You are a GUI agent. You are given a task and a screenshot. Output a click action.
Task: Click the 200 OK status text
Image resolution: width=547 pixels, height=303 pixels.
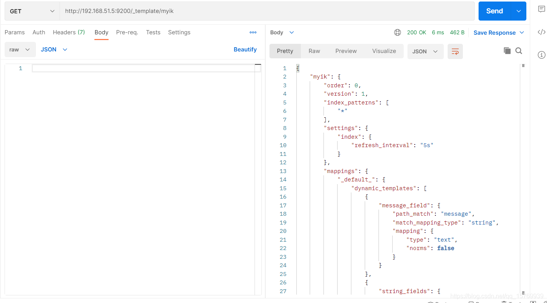click(417, 32)
